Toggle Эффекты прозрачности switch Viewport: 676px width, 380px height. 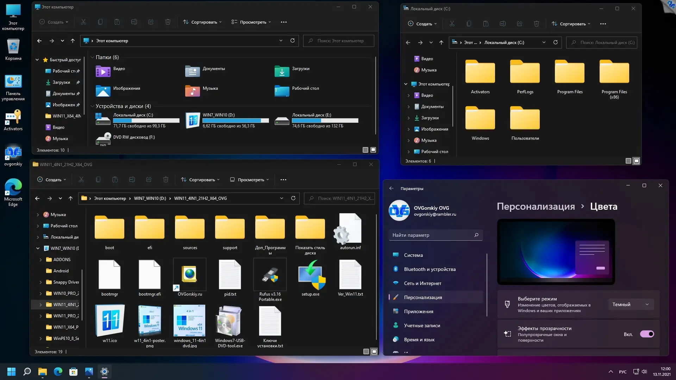tap(647, 334)
